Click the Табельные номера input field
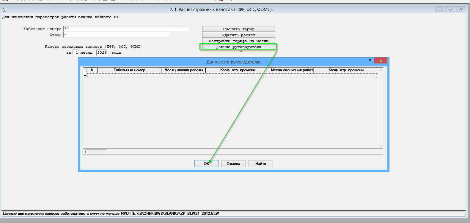Viewport: 470px width, 223px height. [125, 29]
